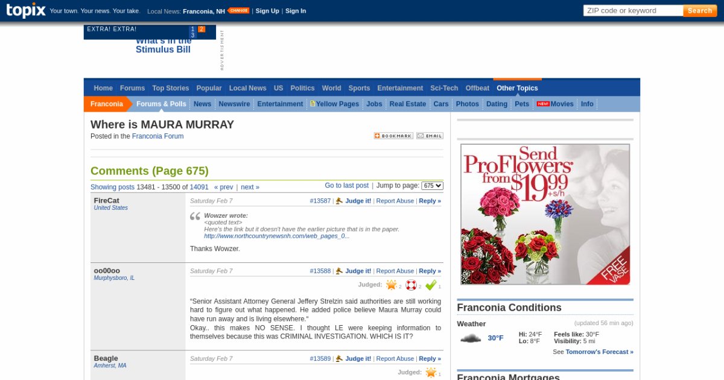
Task: Select slide 3 in Extra! Extra! box
Action: point(192,36)
